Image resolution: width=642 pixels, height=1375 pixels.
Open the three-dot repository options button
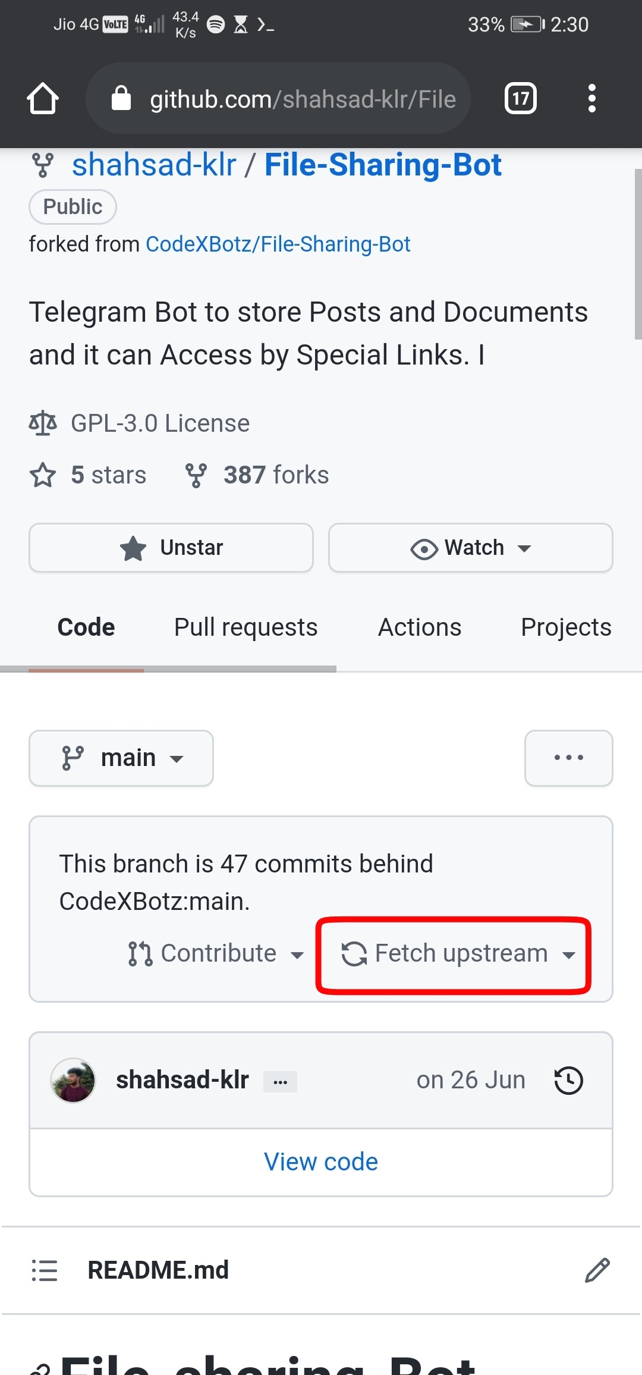click(568, 758)
